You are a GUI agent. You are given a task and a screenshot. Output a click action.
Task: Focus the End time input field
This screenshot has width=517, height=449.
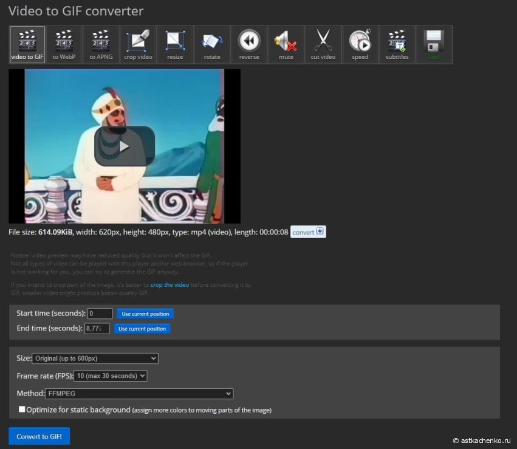click(97, 328)
